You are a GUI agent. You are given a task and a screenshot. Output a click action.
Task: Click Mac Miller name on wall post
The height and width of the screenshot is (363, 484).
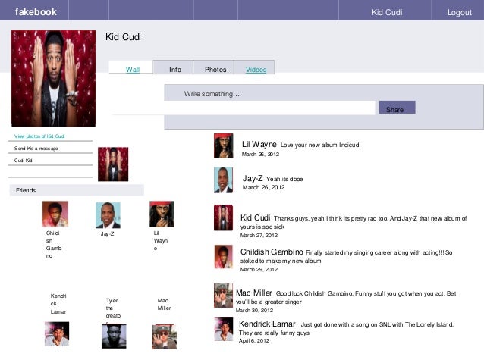tap(253, 293)
